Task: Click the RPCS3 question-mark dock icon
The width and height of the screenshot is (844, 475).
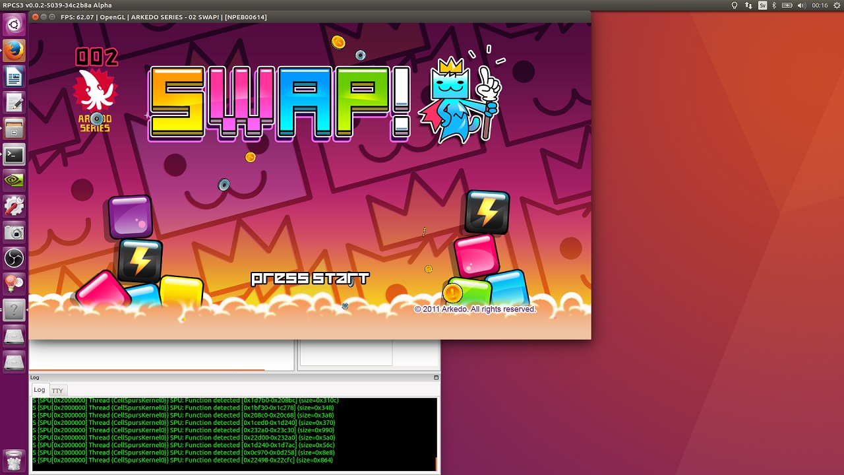Action: pyautogui.click(x=14, y=309)
